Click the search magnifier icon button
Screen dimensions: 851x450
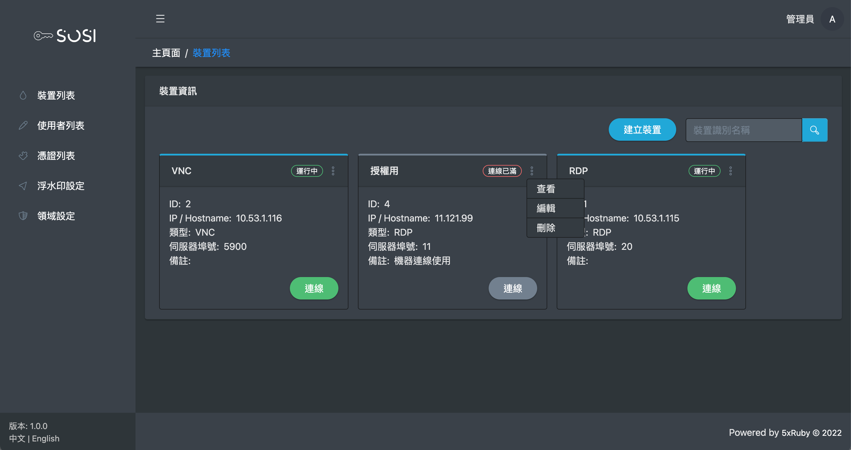814,130
